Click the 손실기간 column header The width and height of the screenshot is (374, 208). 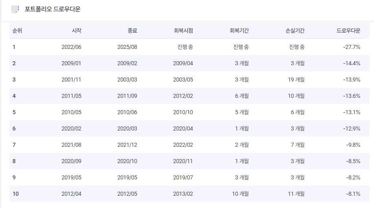point(295,31)
